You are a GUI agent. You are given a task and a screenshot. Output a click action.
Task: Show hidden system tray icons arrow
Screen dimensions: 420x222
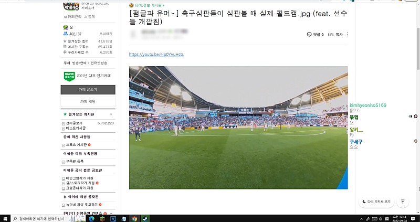click(362, 219)
